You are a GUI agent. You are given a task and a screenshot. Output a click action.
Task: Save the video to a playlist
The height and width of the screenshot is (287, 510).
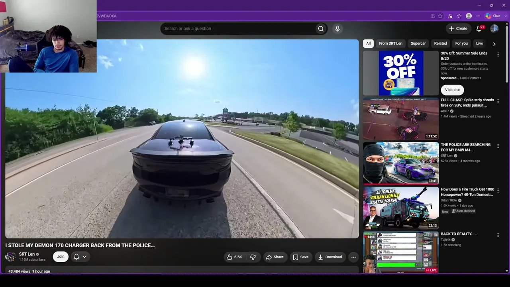coord(301,257)
